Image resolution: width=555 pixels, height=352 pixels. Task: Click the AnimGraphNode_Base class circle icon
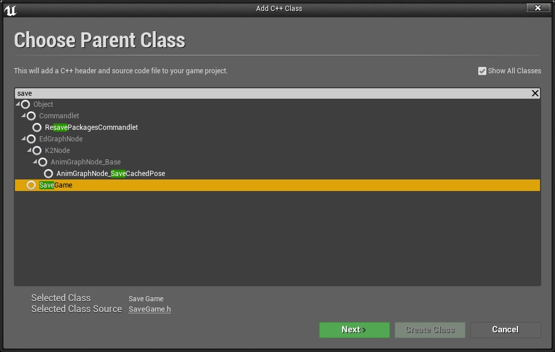pyautogui.click(x=43, y=162)
